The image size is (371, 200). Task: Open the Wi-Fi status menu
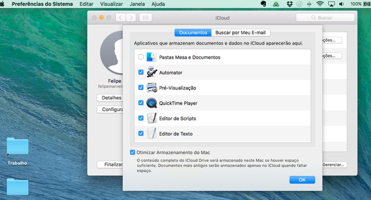(x=320, y=4)
